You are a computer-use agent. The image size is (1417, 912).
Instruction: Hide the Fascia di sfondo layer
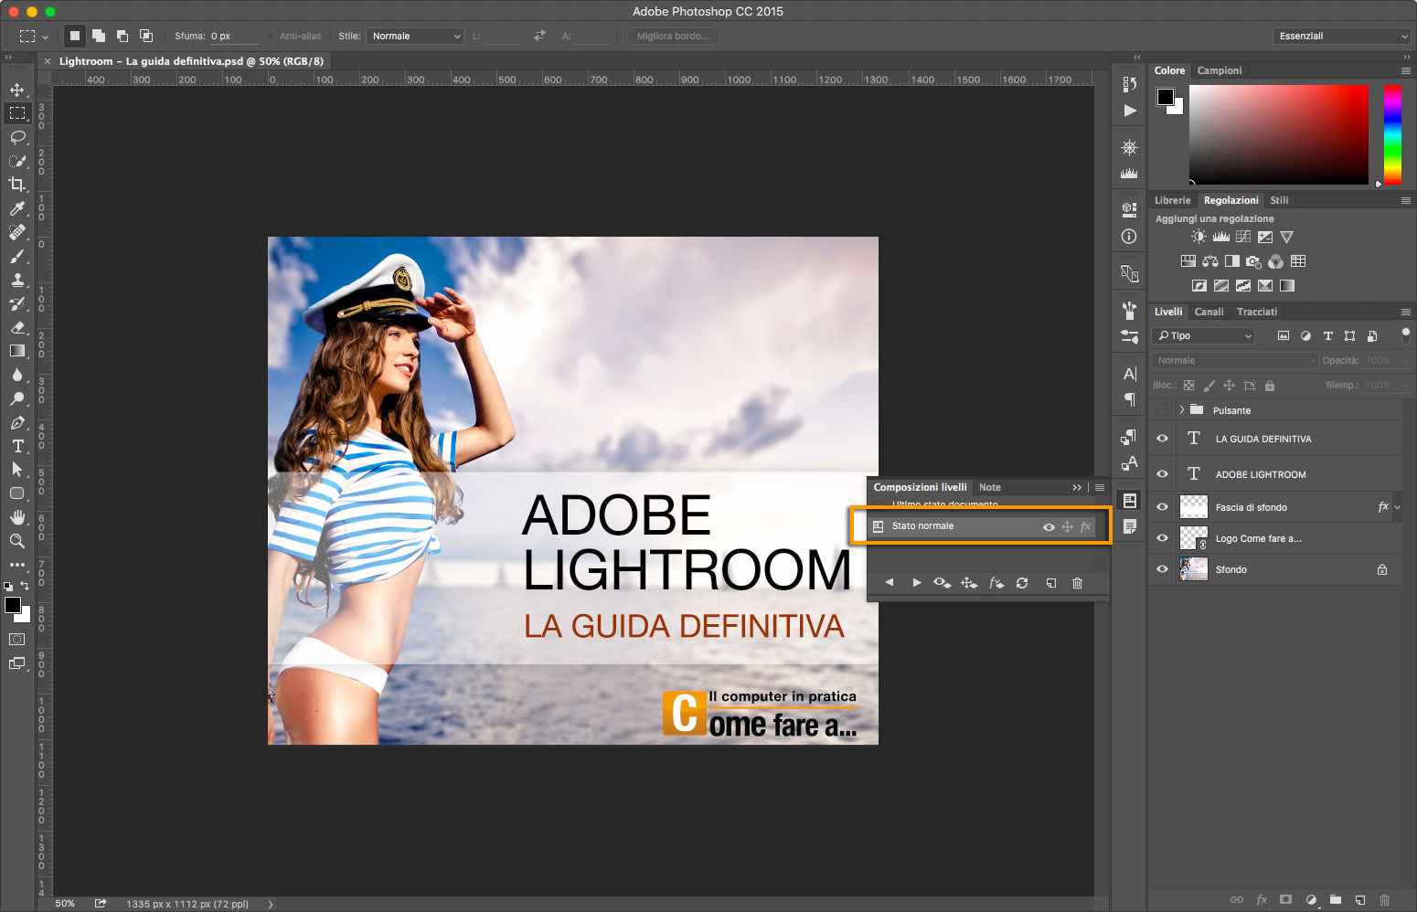click(x=1162, y=507)
